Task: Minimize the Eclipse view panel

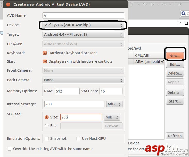Action: tap(179, 23)
